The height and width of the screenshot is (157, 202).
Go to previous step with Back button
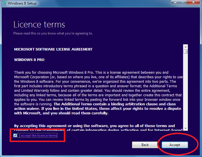[x=145, y=145]
